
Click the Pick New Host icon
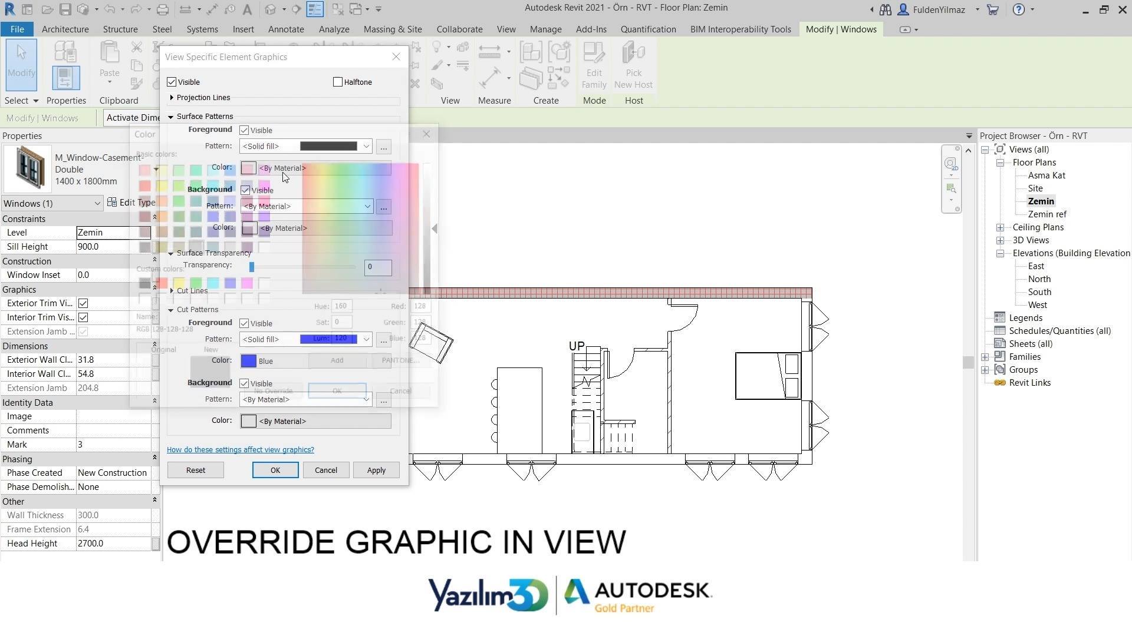pos(633,65)
